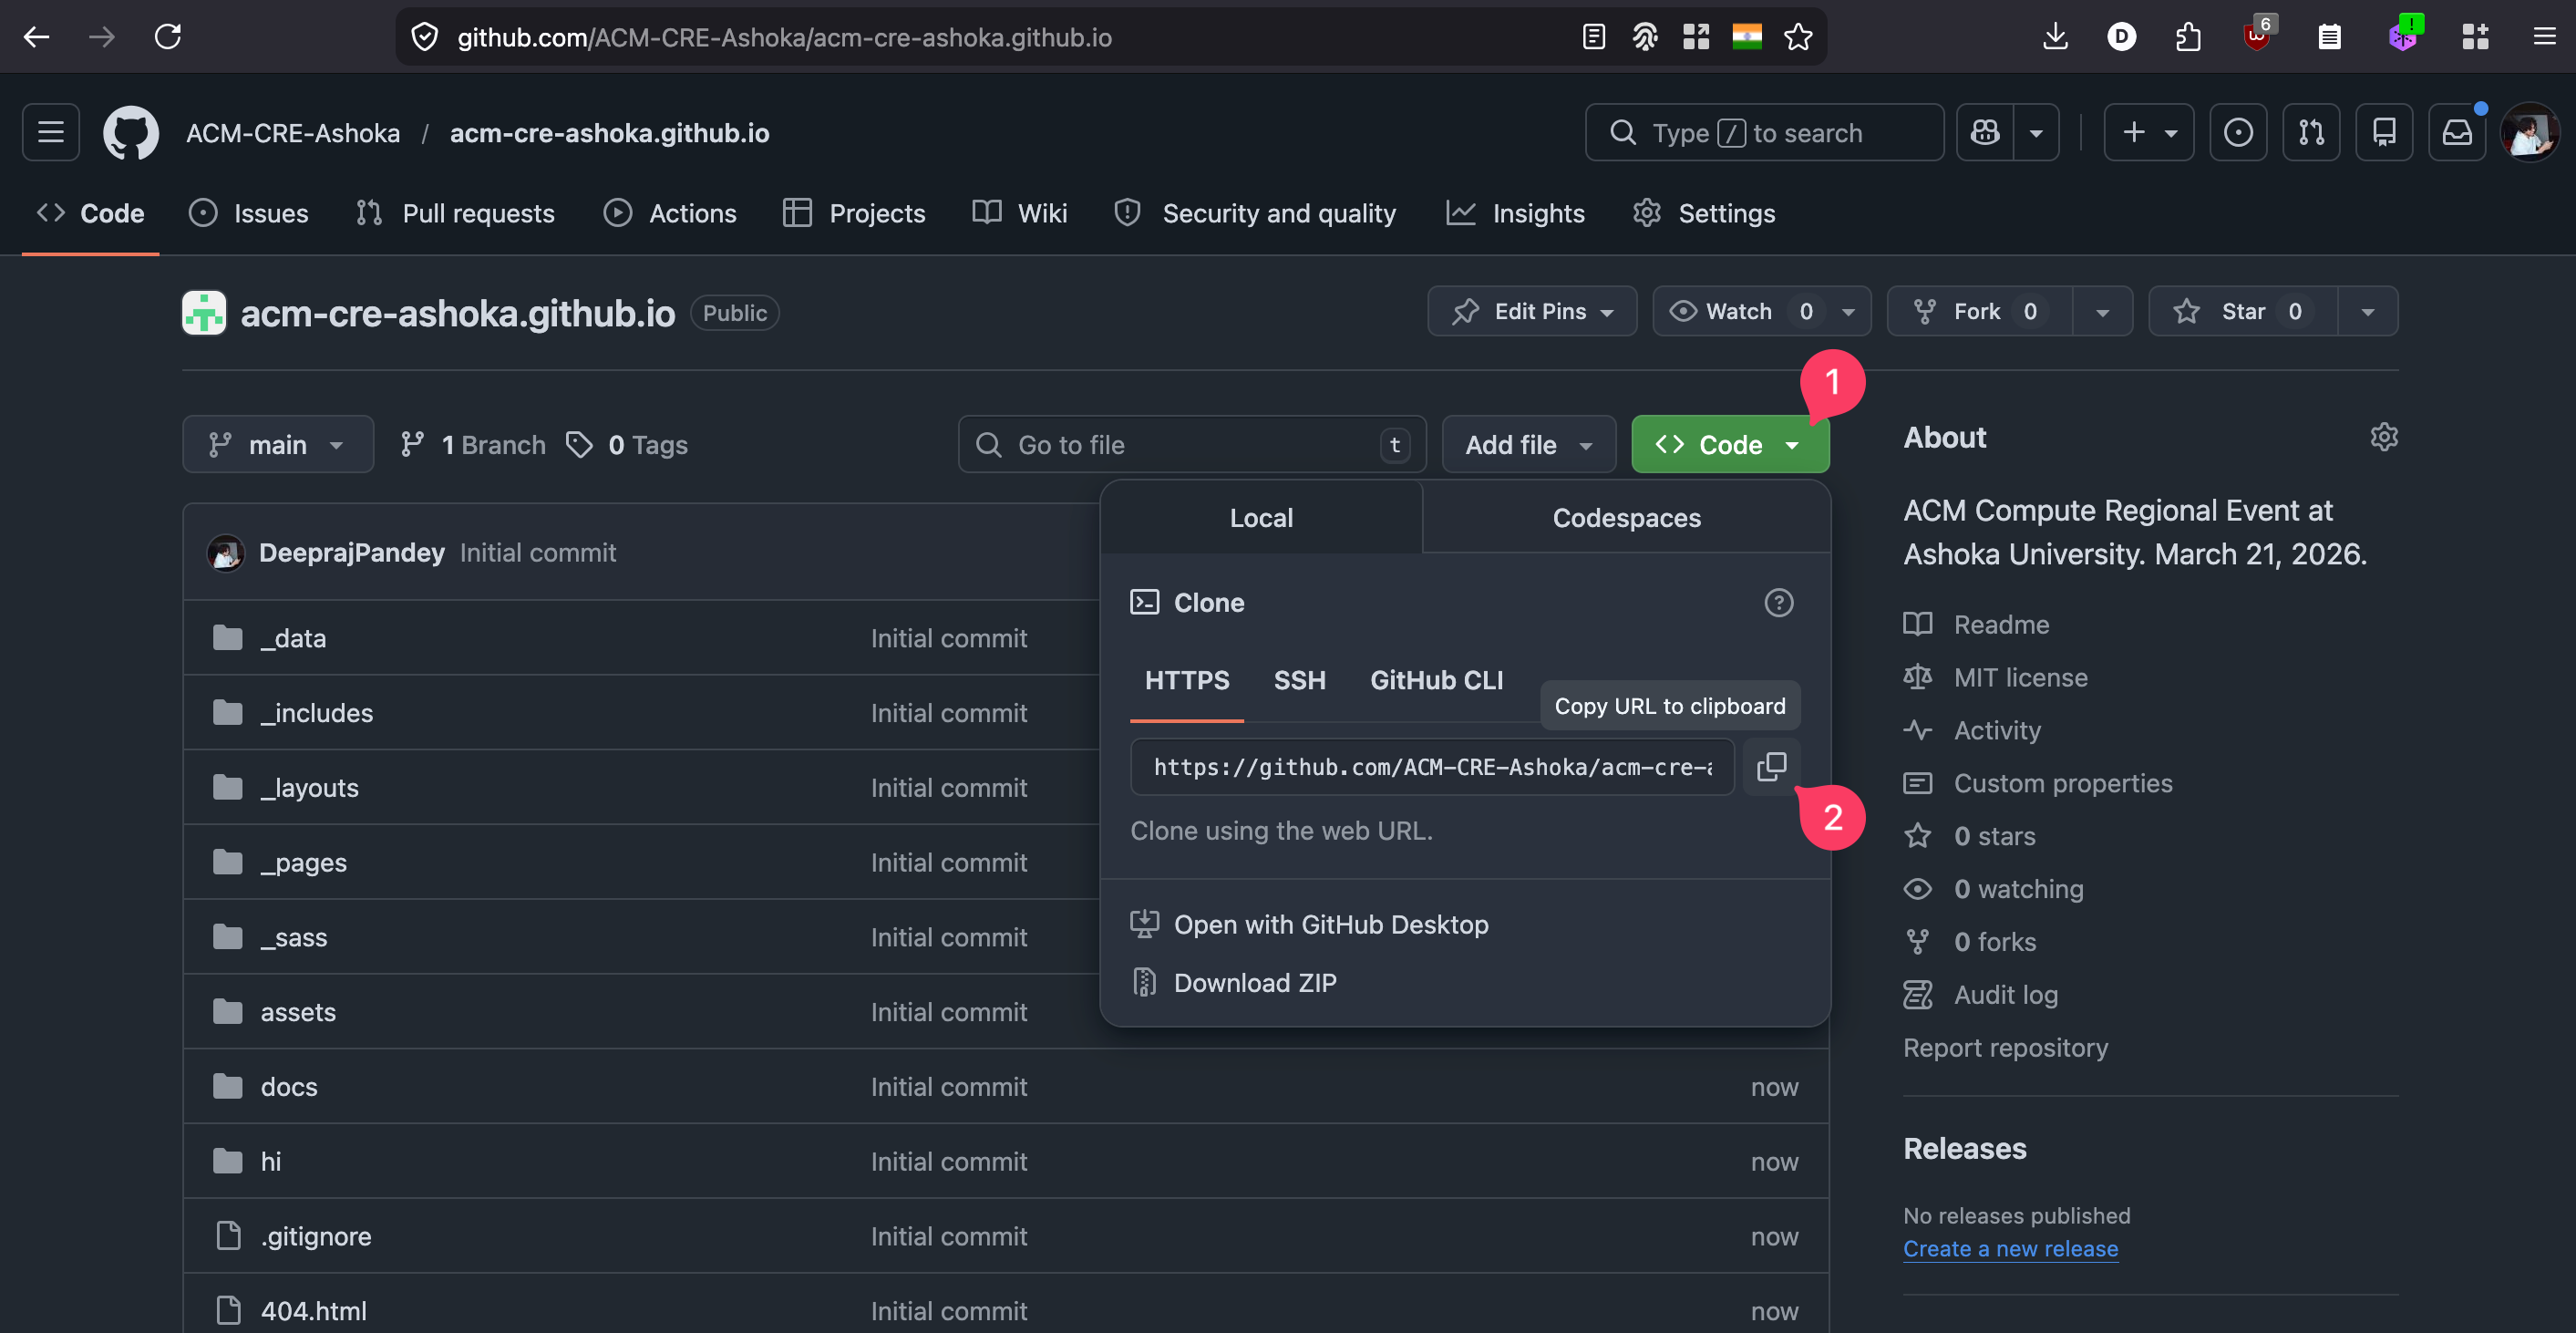Open the Actions tab
The height and width of the screenshot is (1333, 2576).
point(670,213)
